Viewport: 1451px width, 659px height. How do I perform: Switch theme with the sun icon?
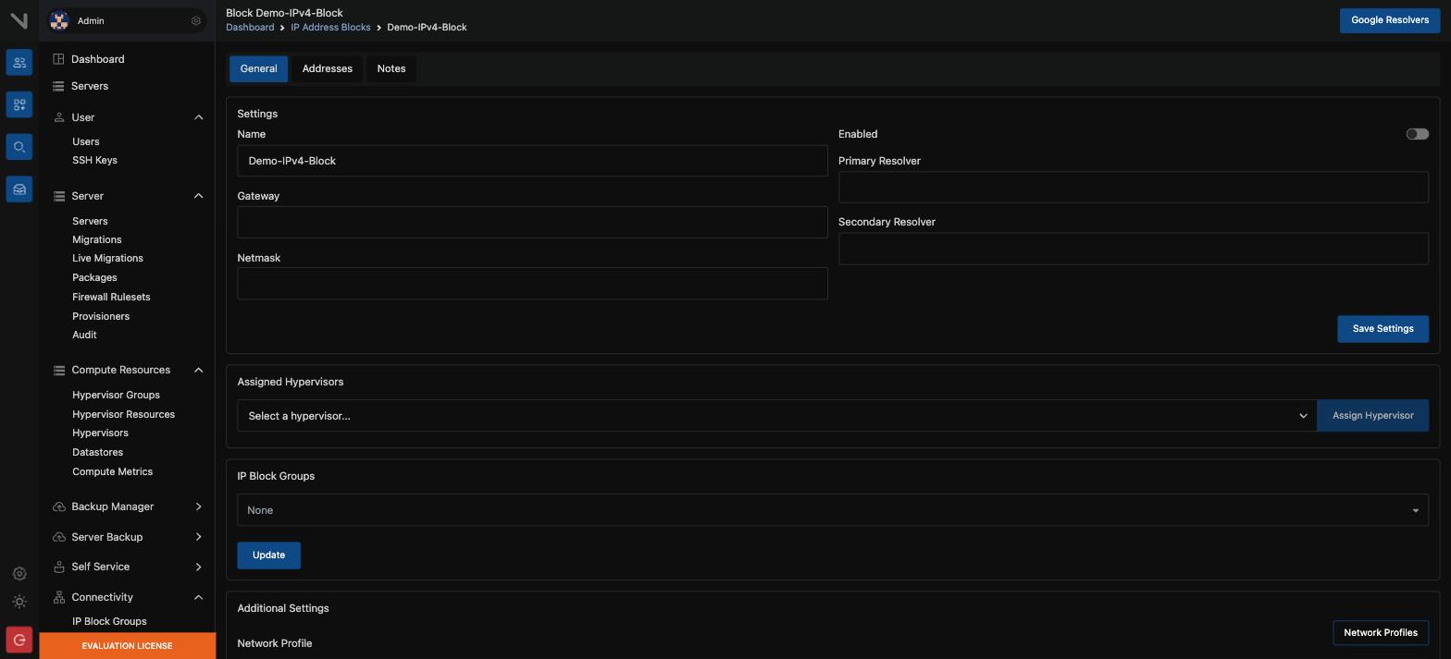[19, 602]
